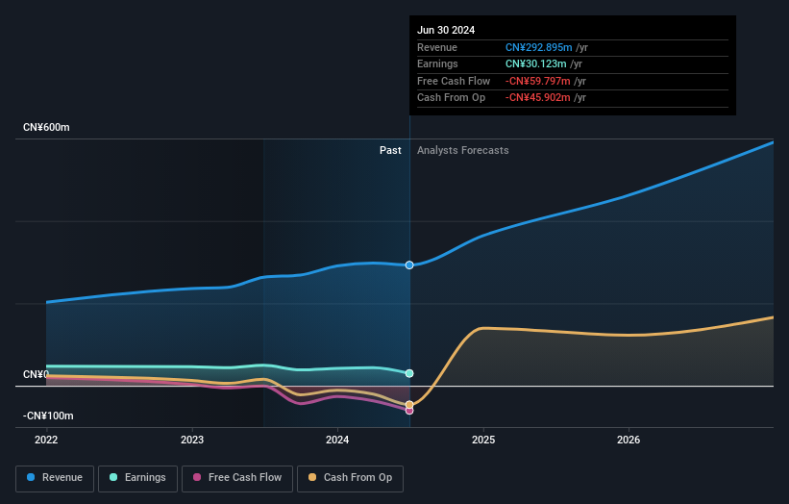The height and width of the screenshot is (504, 789).
Task: Toggle the Free Cash Flow legend series
Action: click(237, 478)
